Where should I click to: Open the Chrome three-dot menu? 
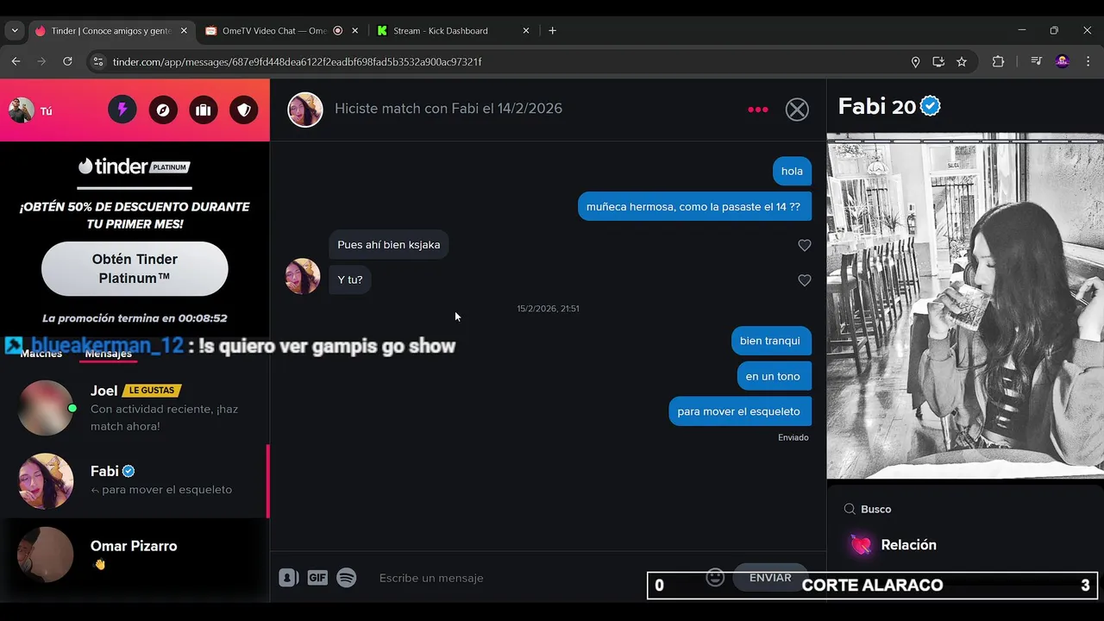coord(1088,61)
